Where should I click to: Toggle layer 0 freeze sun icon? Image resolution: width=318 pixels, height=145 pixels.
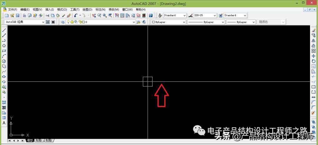pos(72,22)
